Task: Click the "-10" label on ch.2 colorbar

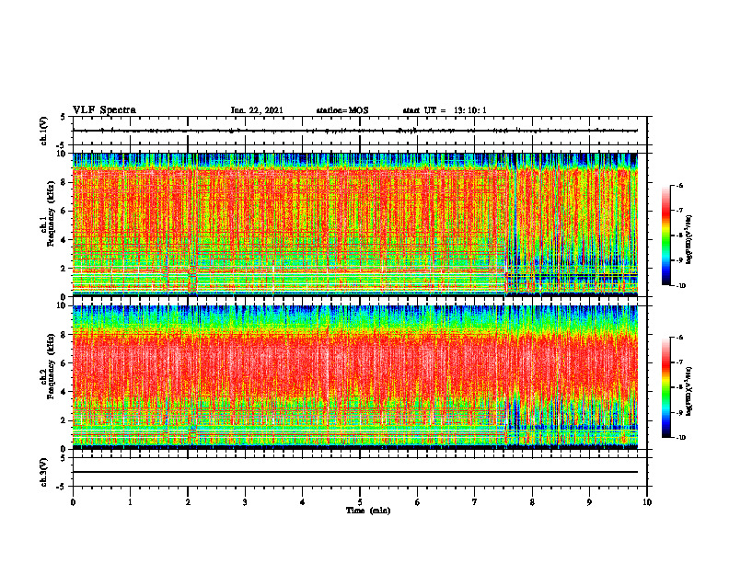Action: 680,438
